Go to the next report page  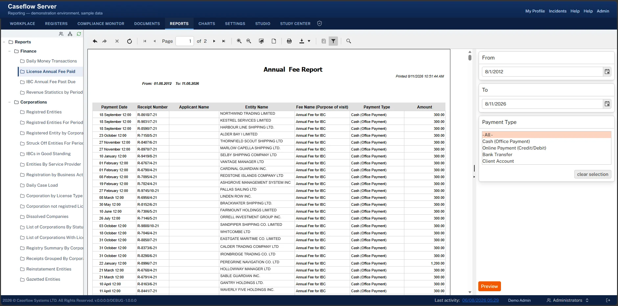(214, 41)
